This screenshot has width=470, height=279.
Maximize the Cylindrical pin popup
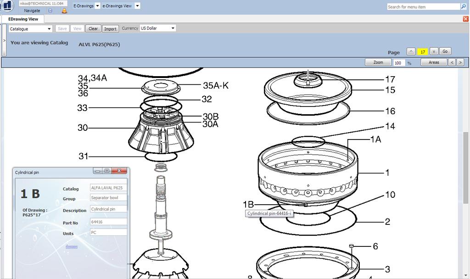106,171
